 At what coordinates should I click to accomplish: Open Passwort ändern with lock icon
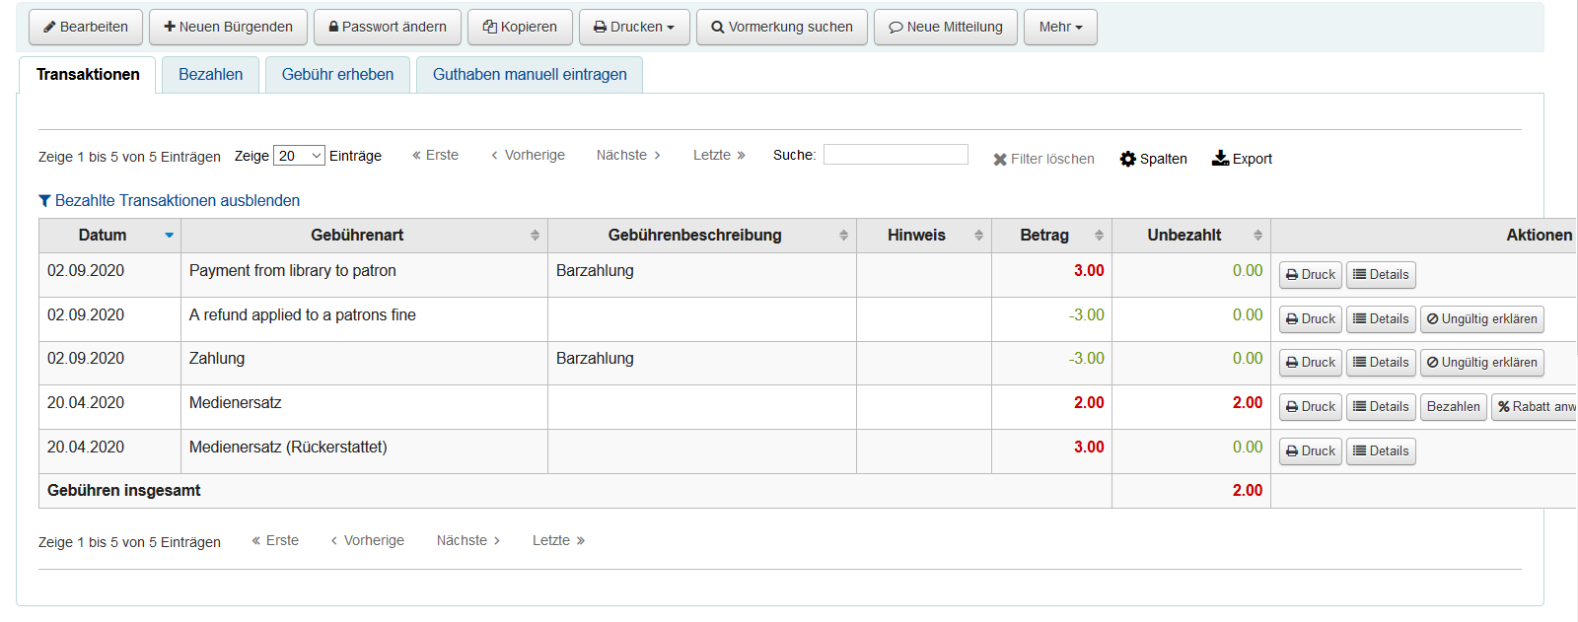click(388, 27)
